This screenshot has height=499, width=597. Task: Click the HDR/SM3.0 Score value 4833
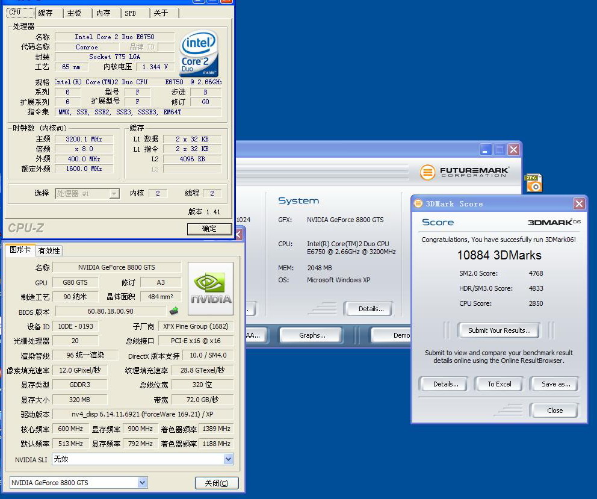point(536,288)
